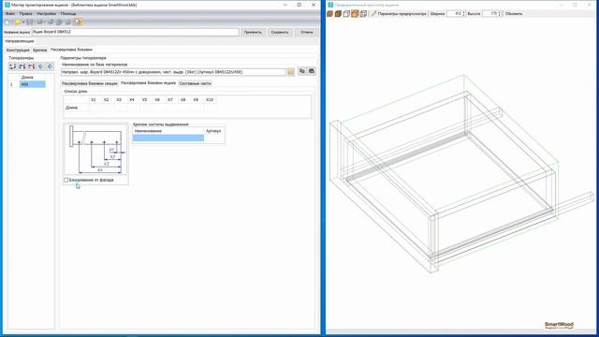This screenshot has width=599, height=337.
Task: Click in the drawer name field 'Ящик Boyard DB4512'
Action: point(135,32)
